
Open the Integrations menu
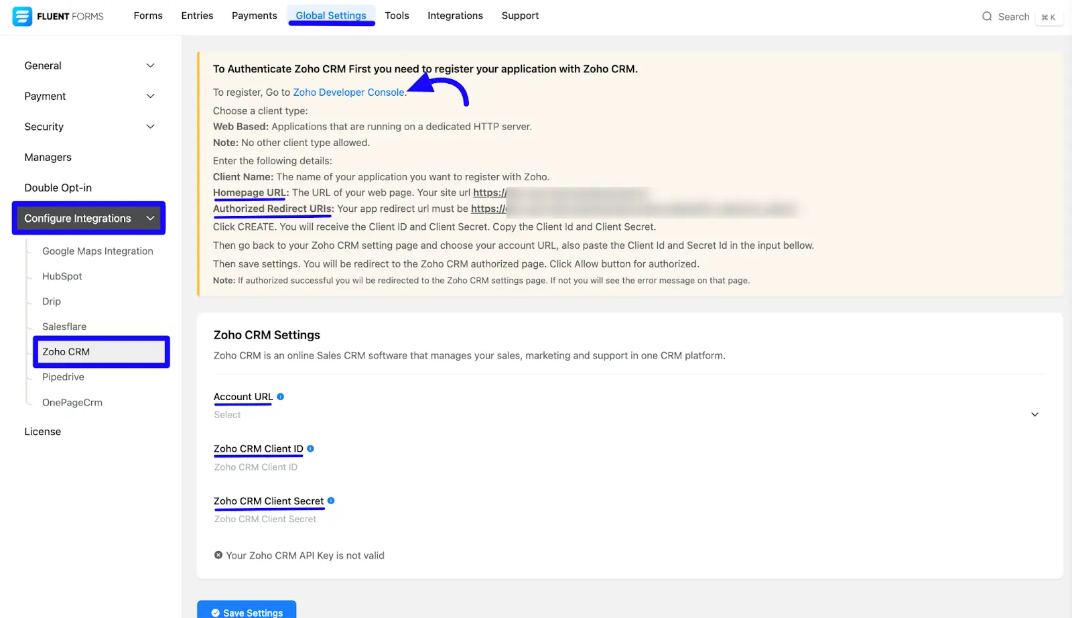455,15
